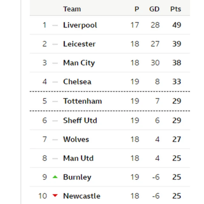Image resolution: width=204 pixels, height=204 pixels.
Task: Click the no-change dash icon beside Wolves
Action: [55, 139]
